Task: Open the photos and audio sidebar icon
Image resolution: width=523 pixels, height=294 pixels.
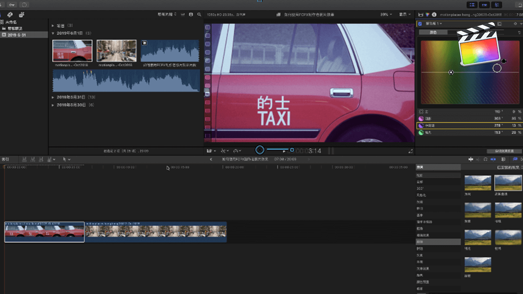Action: 10,15
